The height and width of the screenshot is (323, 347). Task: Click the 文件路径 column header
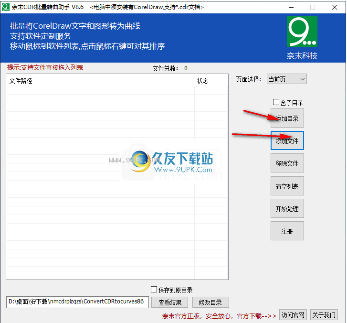pyautogui.click(x=100, y=81)
